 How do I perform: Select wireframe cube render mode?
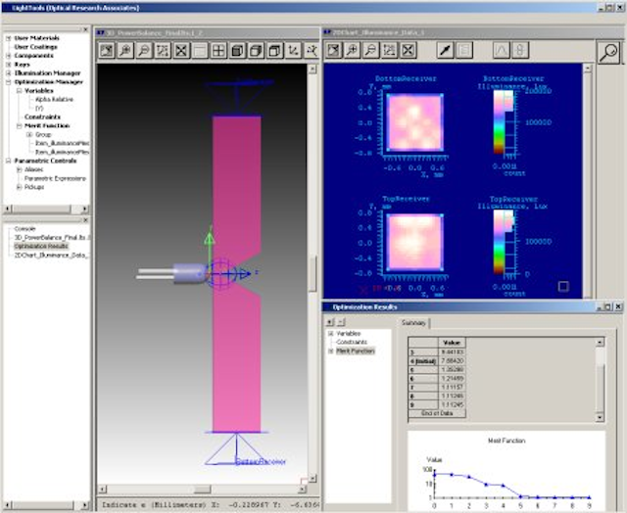(274, 50)
